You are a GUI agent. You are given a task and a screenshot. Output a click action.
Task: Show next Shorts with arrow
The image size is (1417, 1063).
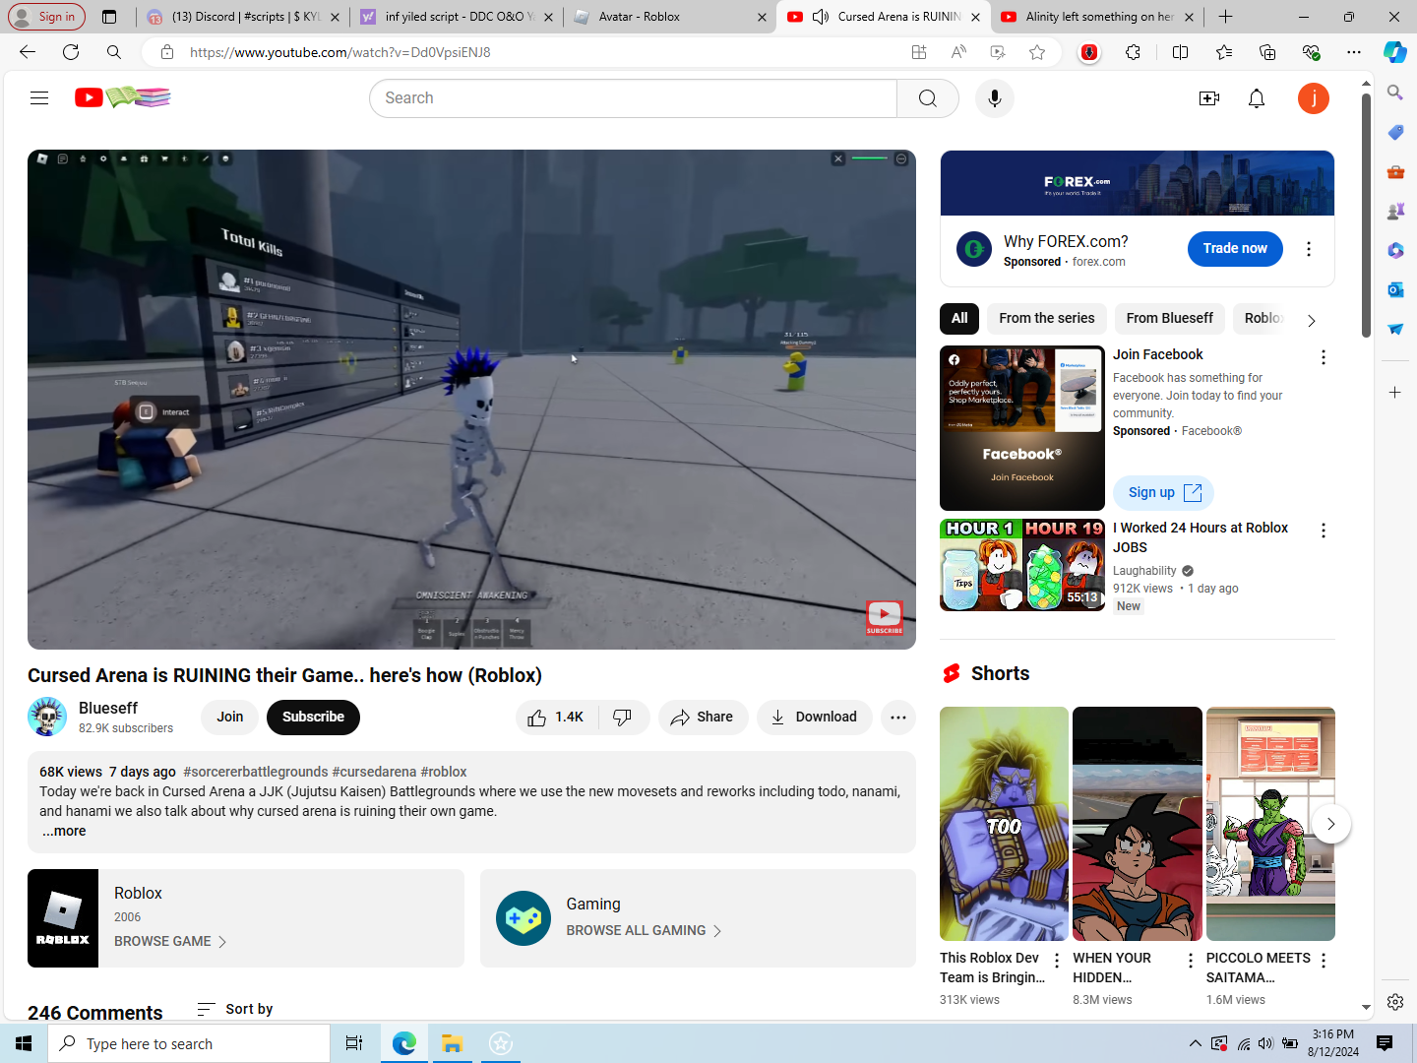pos(1331,824)
